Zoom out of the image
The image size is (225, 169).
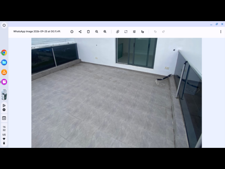pos(97,32)
